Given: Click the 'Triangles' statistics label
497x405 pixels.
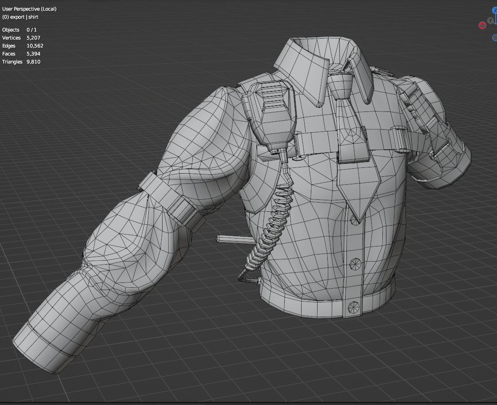Looking at the screenshot, I should [12, 62].
